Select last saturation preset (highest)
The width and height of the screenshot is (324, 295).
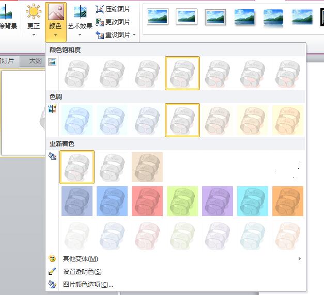pyautogui.click(x=288, y=73)
